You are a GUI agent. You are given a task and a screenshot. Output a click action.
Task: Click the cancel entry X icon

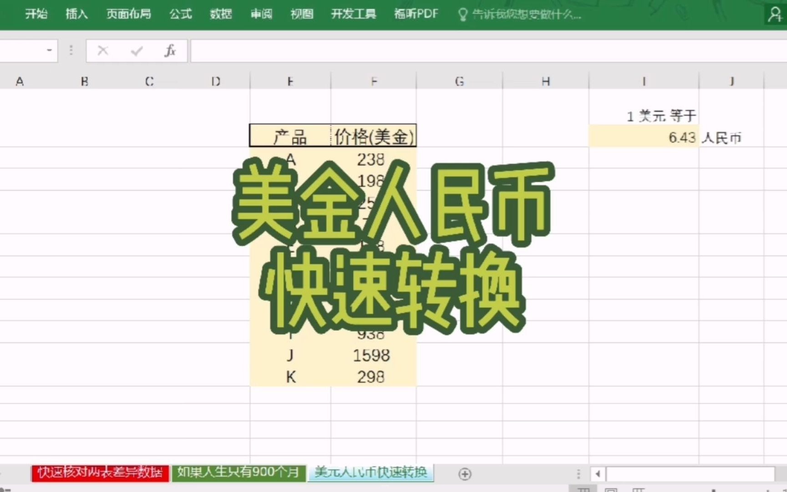pos(103,51)
